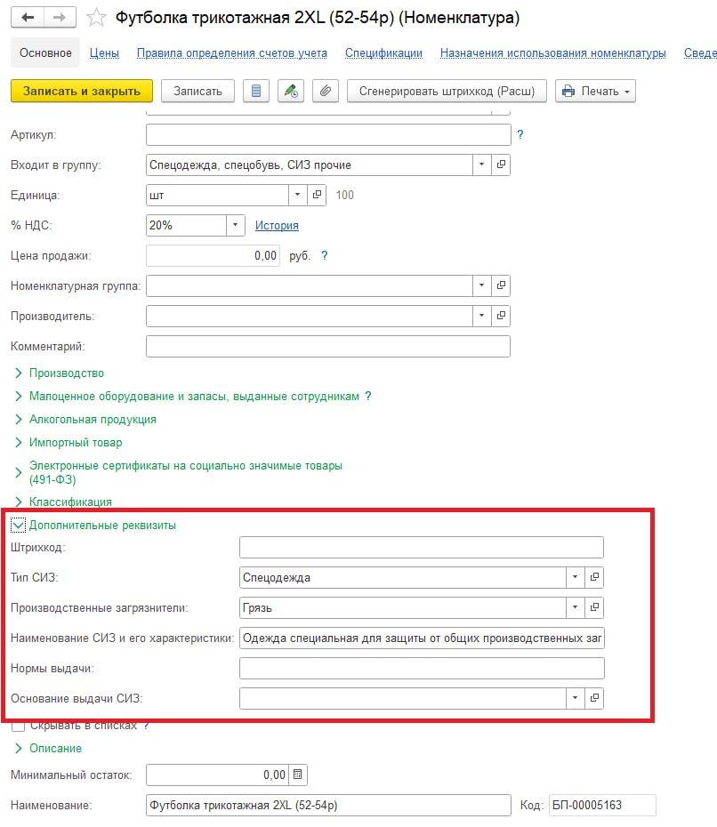Open the Единица dropdown list
Screen dimensions: 717x827
click(297, 195)
